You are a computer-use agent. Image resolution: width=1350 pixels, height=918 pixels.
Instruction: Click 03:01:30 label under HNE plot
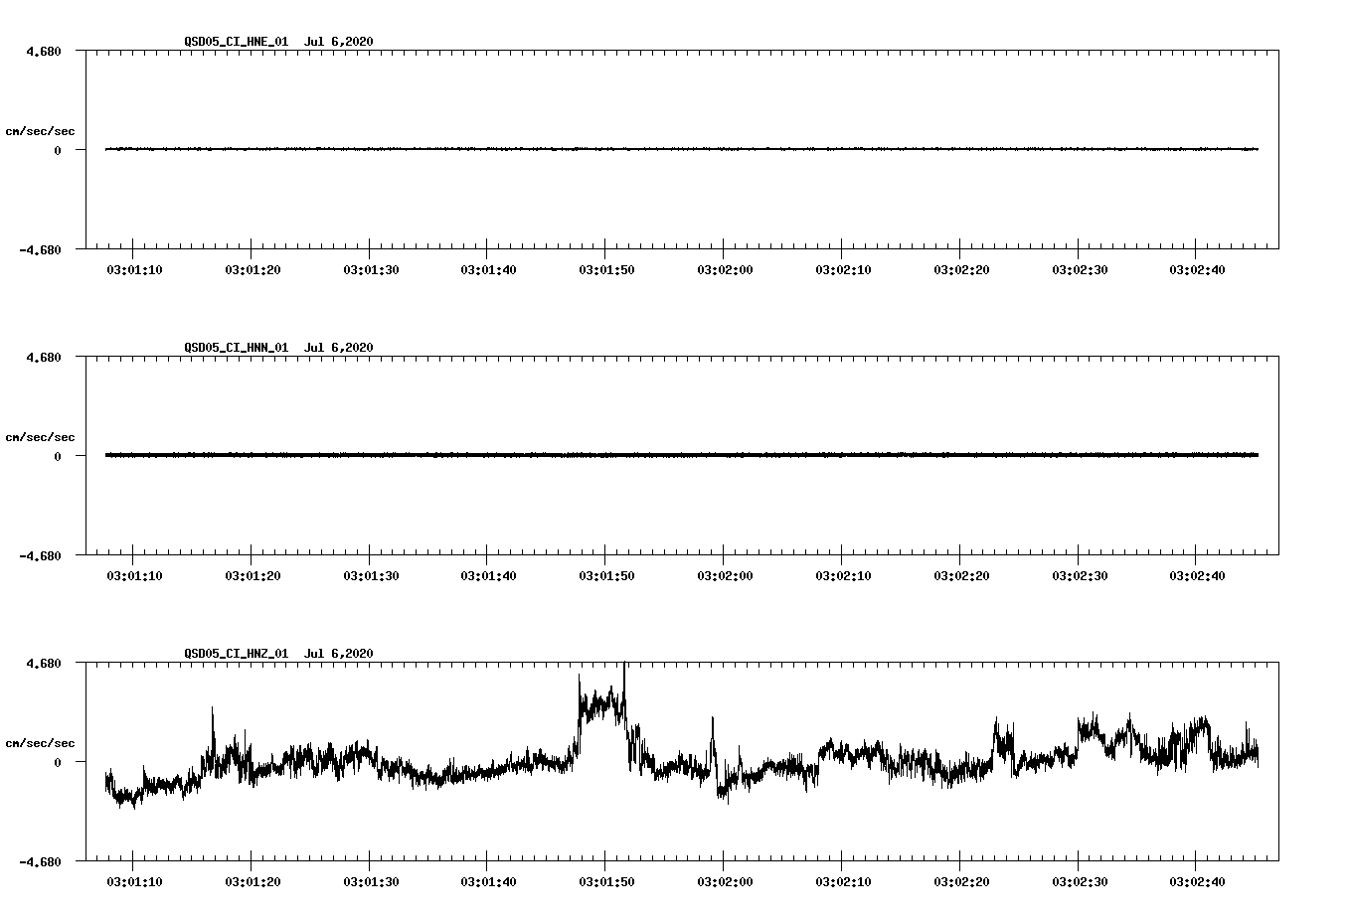coord(371,269)
